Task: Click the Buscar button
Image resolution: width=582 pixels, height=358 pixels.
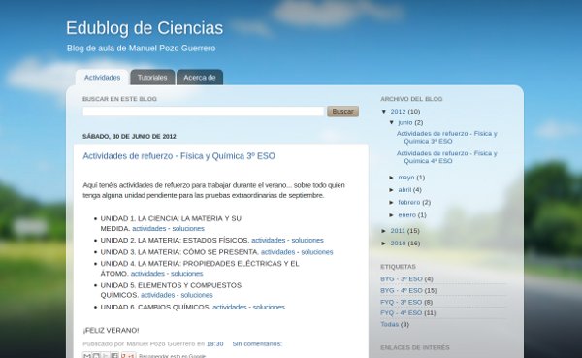Action: [x=342, y=111]
